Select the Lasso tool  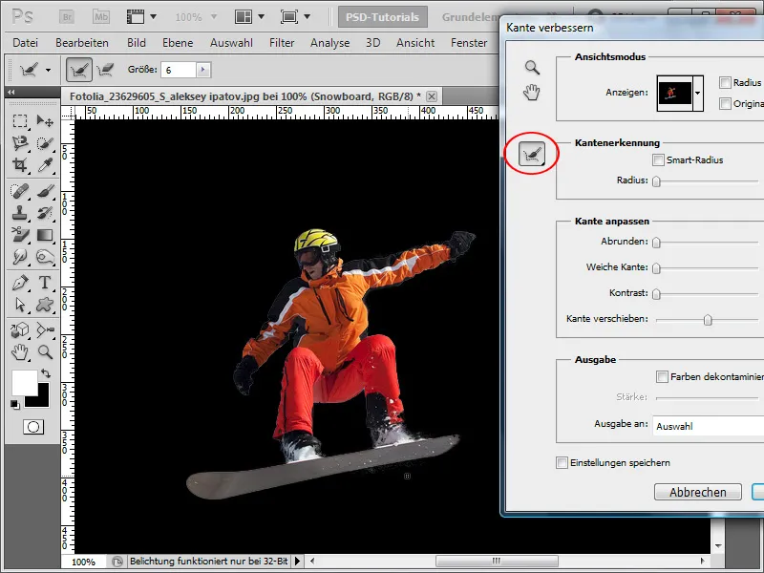click(20, 142)
